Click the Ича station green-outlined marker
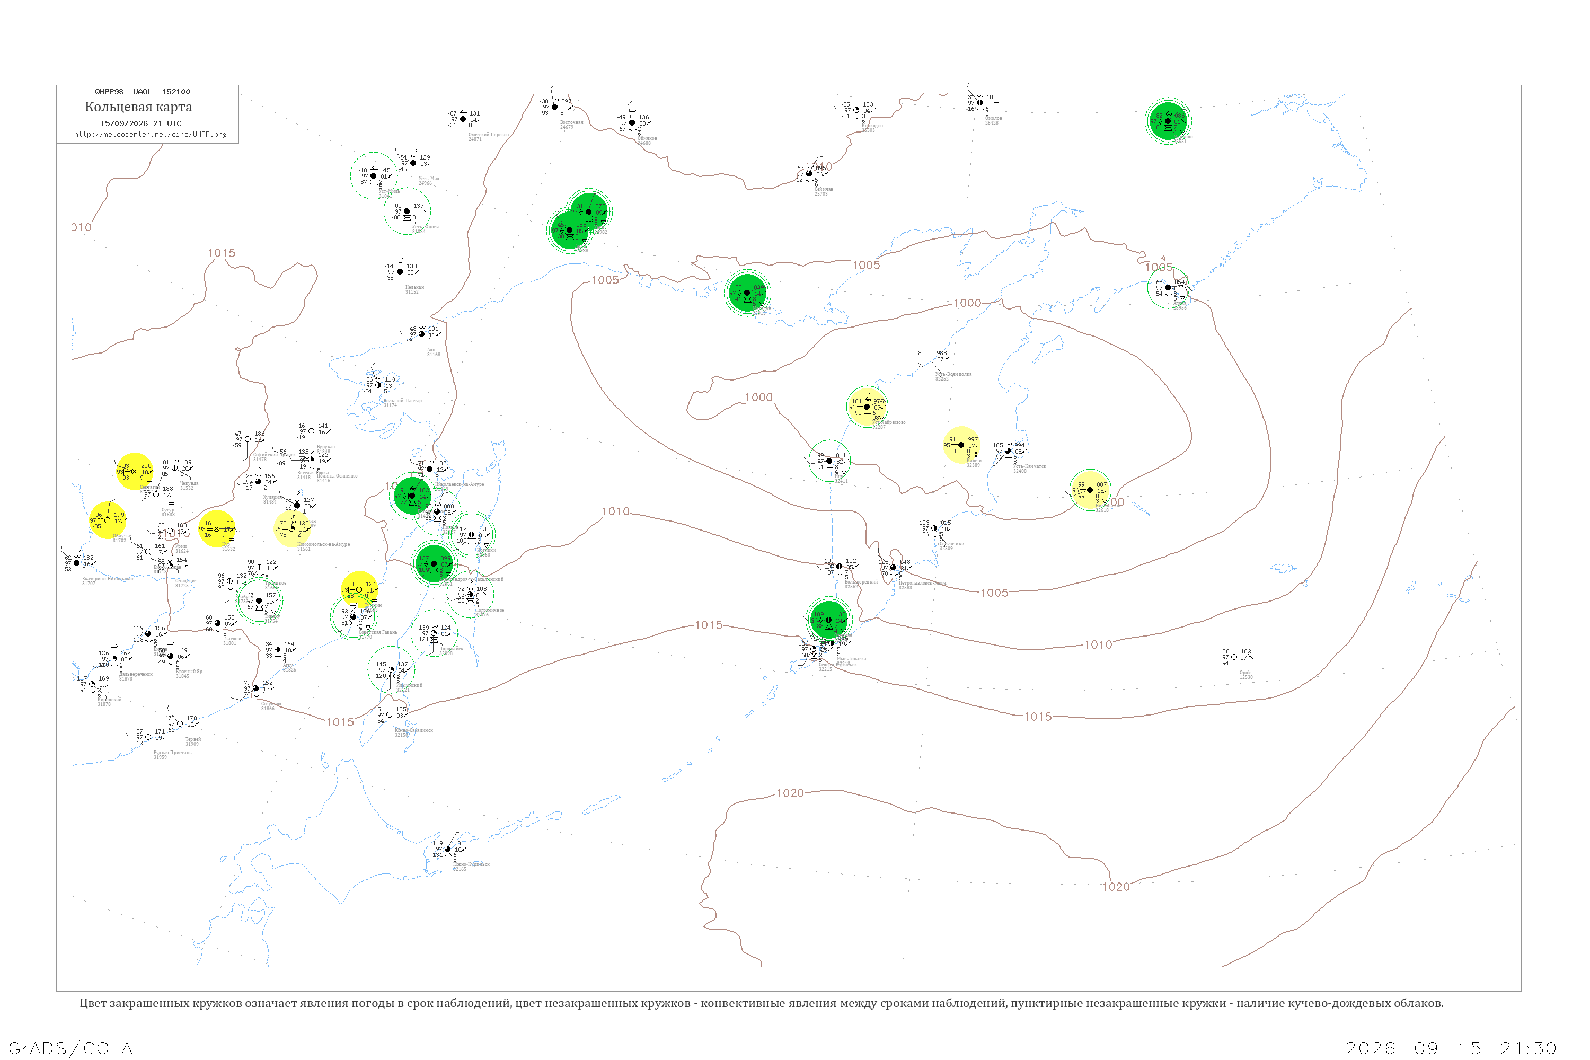The height and width of the screenshot is (1060, 1590). [x=829, y=461]
